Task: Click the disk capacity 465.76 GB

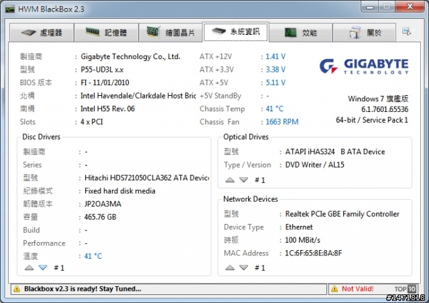Action: 101,217
